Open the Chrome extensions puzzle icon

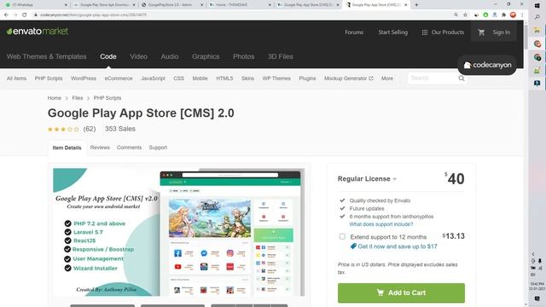click(x=503, y=15)
